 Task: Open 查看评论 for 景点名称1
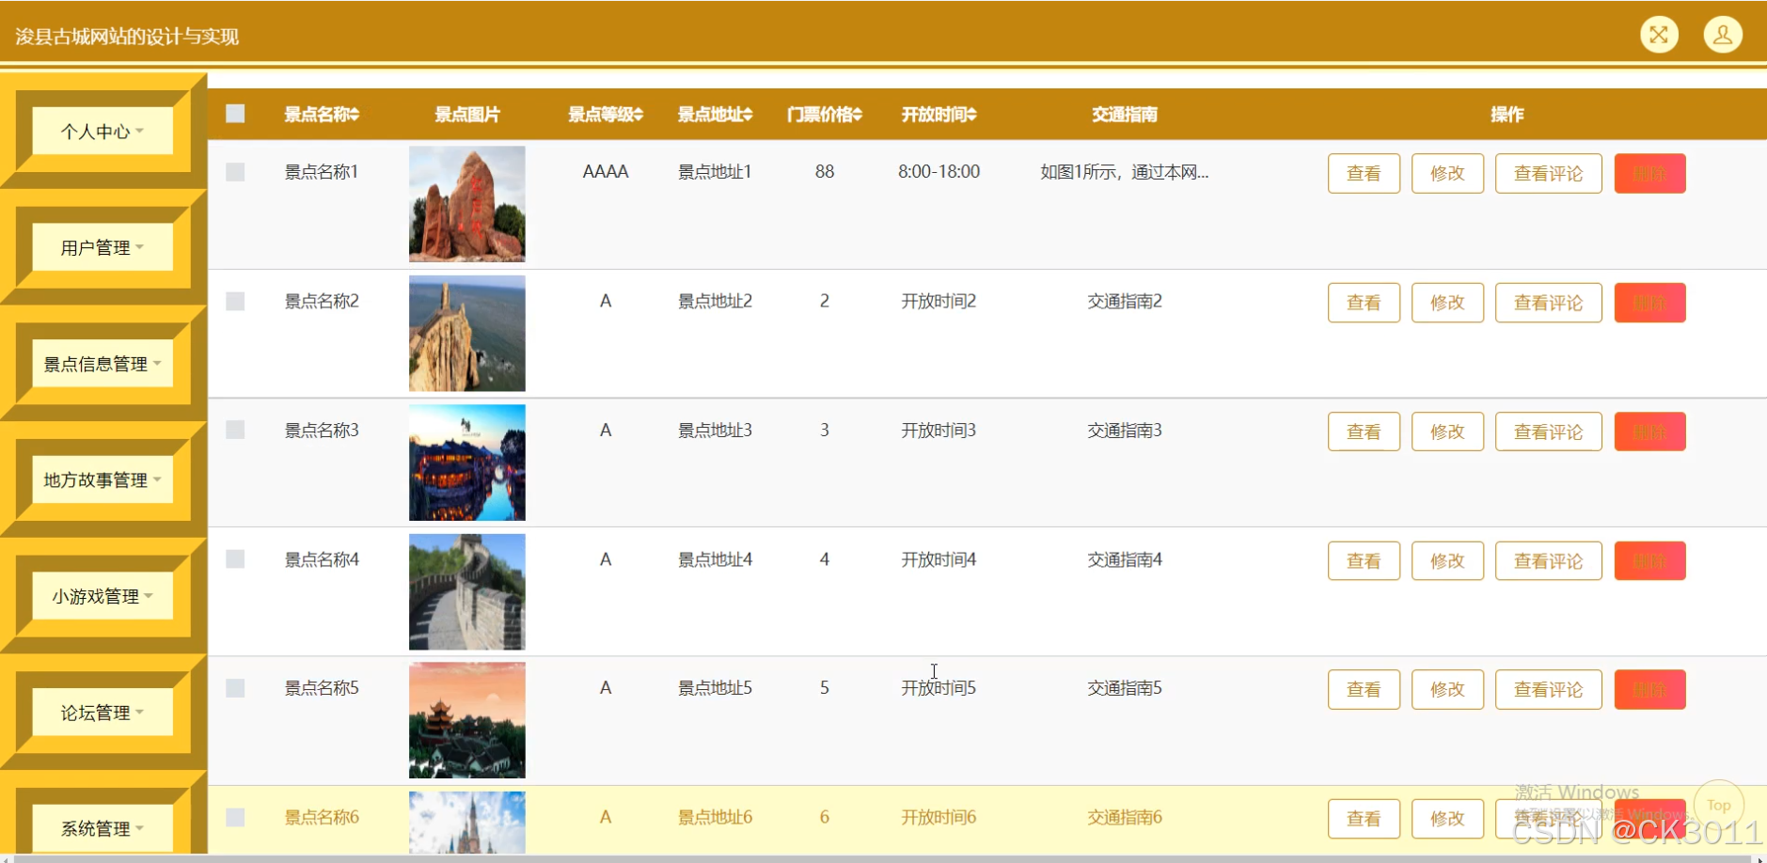click(x=1548, y=173)
